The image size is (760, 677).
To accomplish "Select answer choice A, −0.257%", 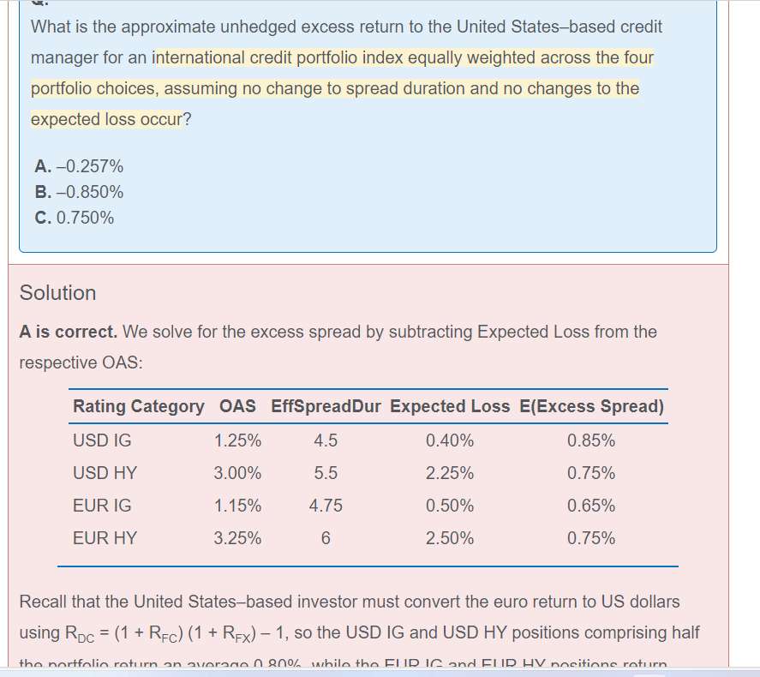I will 79,166.
